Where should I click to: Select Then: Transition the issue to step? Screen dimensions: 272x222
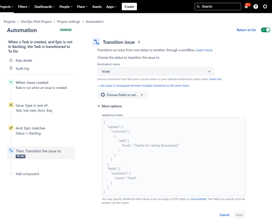(x=41, y=153)
